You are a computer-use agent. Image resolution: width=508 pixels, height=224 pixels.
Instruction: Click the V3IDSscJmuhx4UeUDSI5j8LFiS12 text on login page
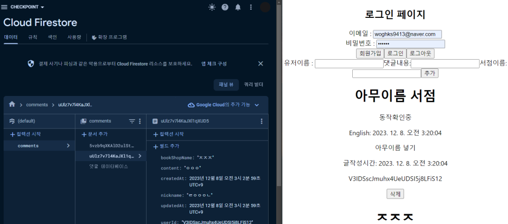pos(395,178)
